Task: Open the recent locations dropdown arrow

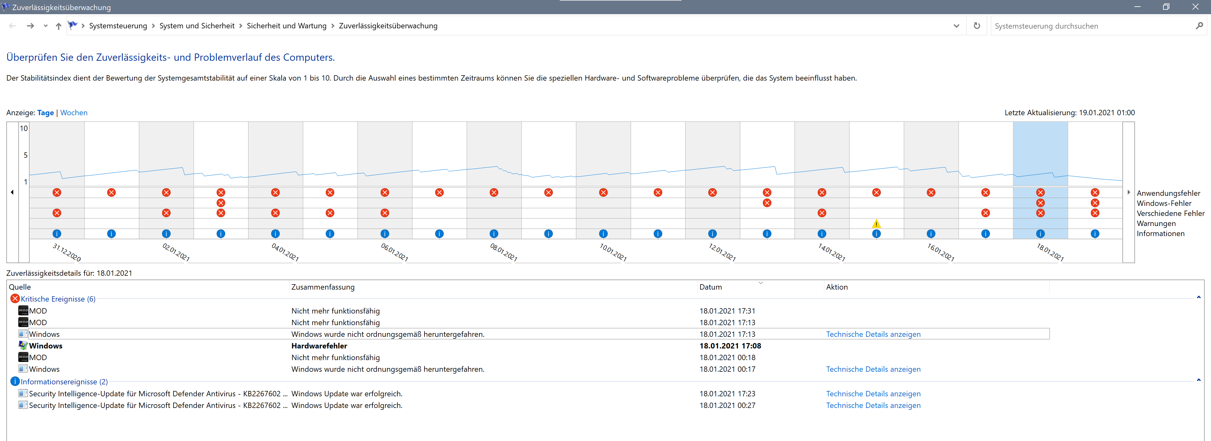Action: click(46, 26)
